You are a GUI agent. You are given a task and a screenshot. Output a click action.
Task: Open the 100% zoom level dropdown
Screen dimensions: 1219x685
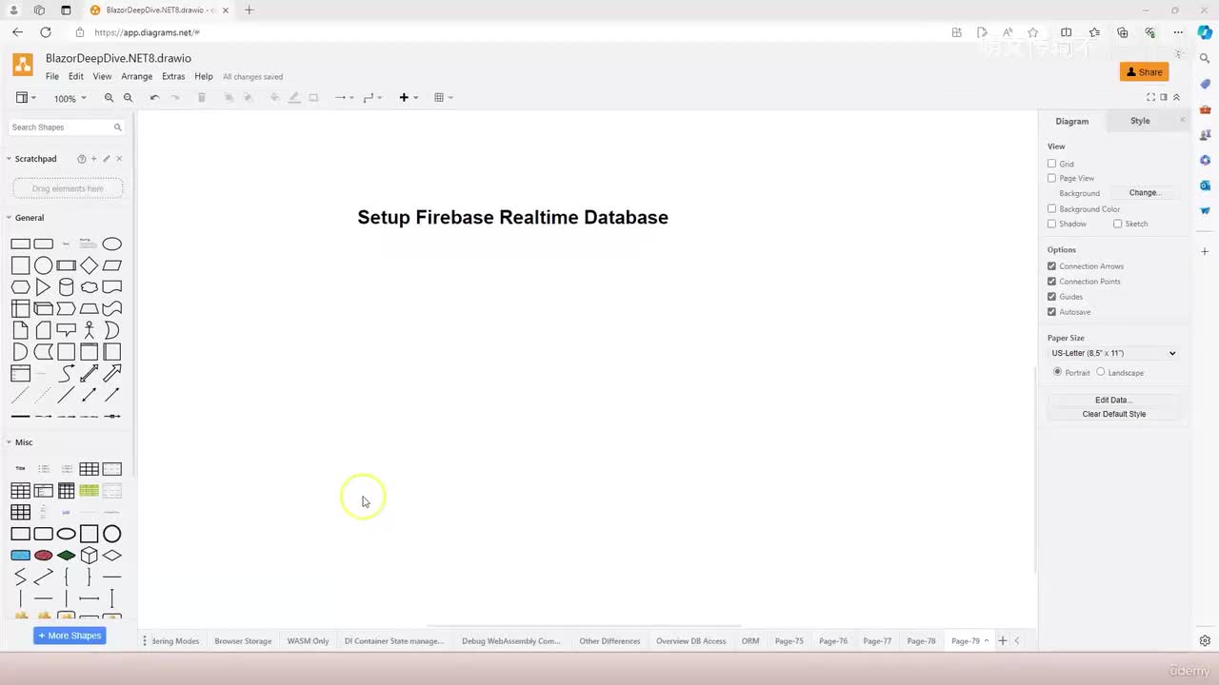tap(70, 98)
